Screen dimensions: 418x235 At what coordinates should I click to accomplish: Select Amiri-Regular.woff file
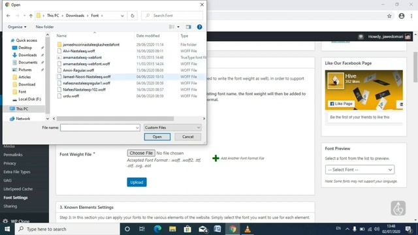[x=78, y=70]
